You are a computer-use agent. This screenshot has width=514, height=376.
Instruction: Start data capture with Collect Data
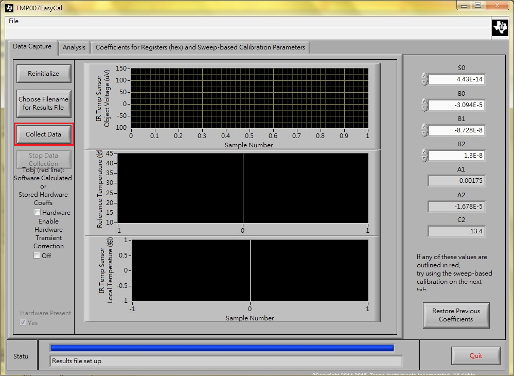pos(44,134)
